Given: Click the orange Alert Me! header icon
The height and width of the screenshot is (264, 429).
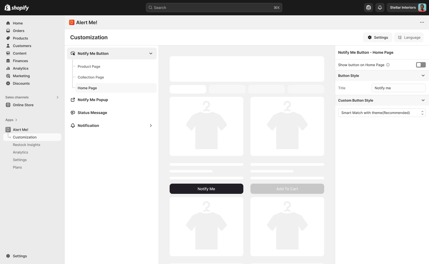Looking at the screenshot, I should 72,22.
